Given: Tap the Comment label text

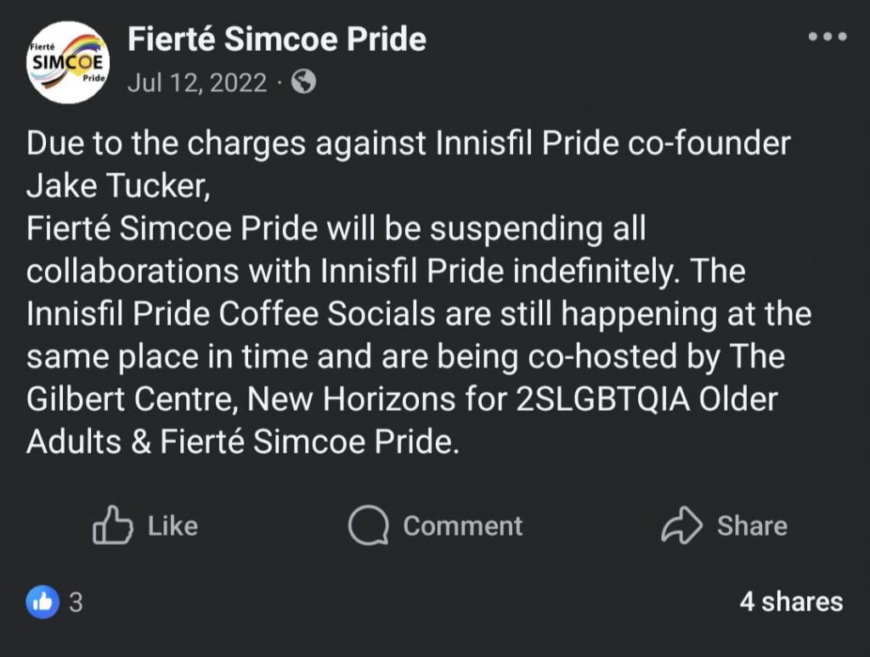Looking at the screenshot, I should coord(463,525).
